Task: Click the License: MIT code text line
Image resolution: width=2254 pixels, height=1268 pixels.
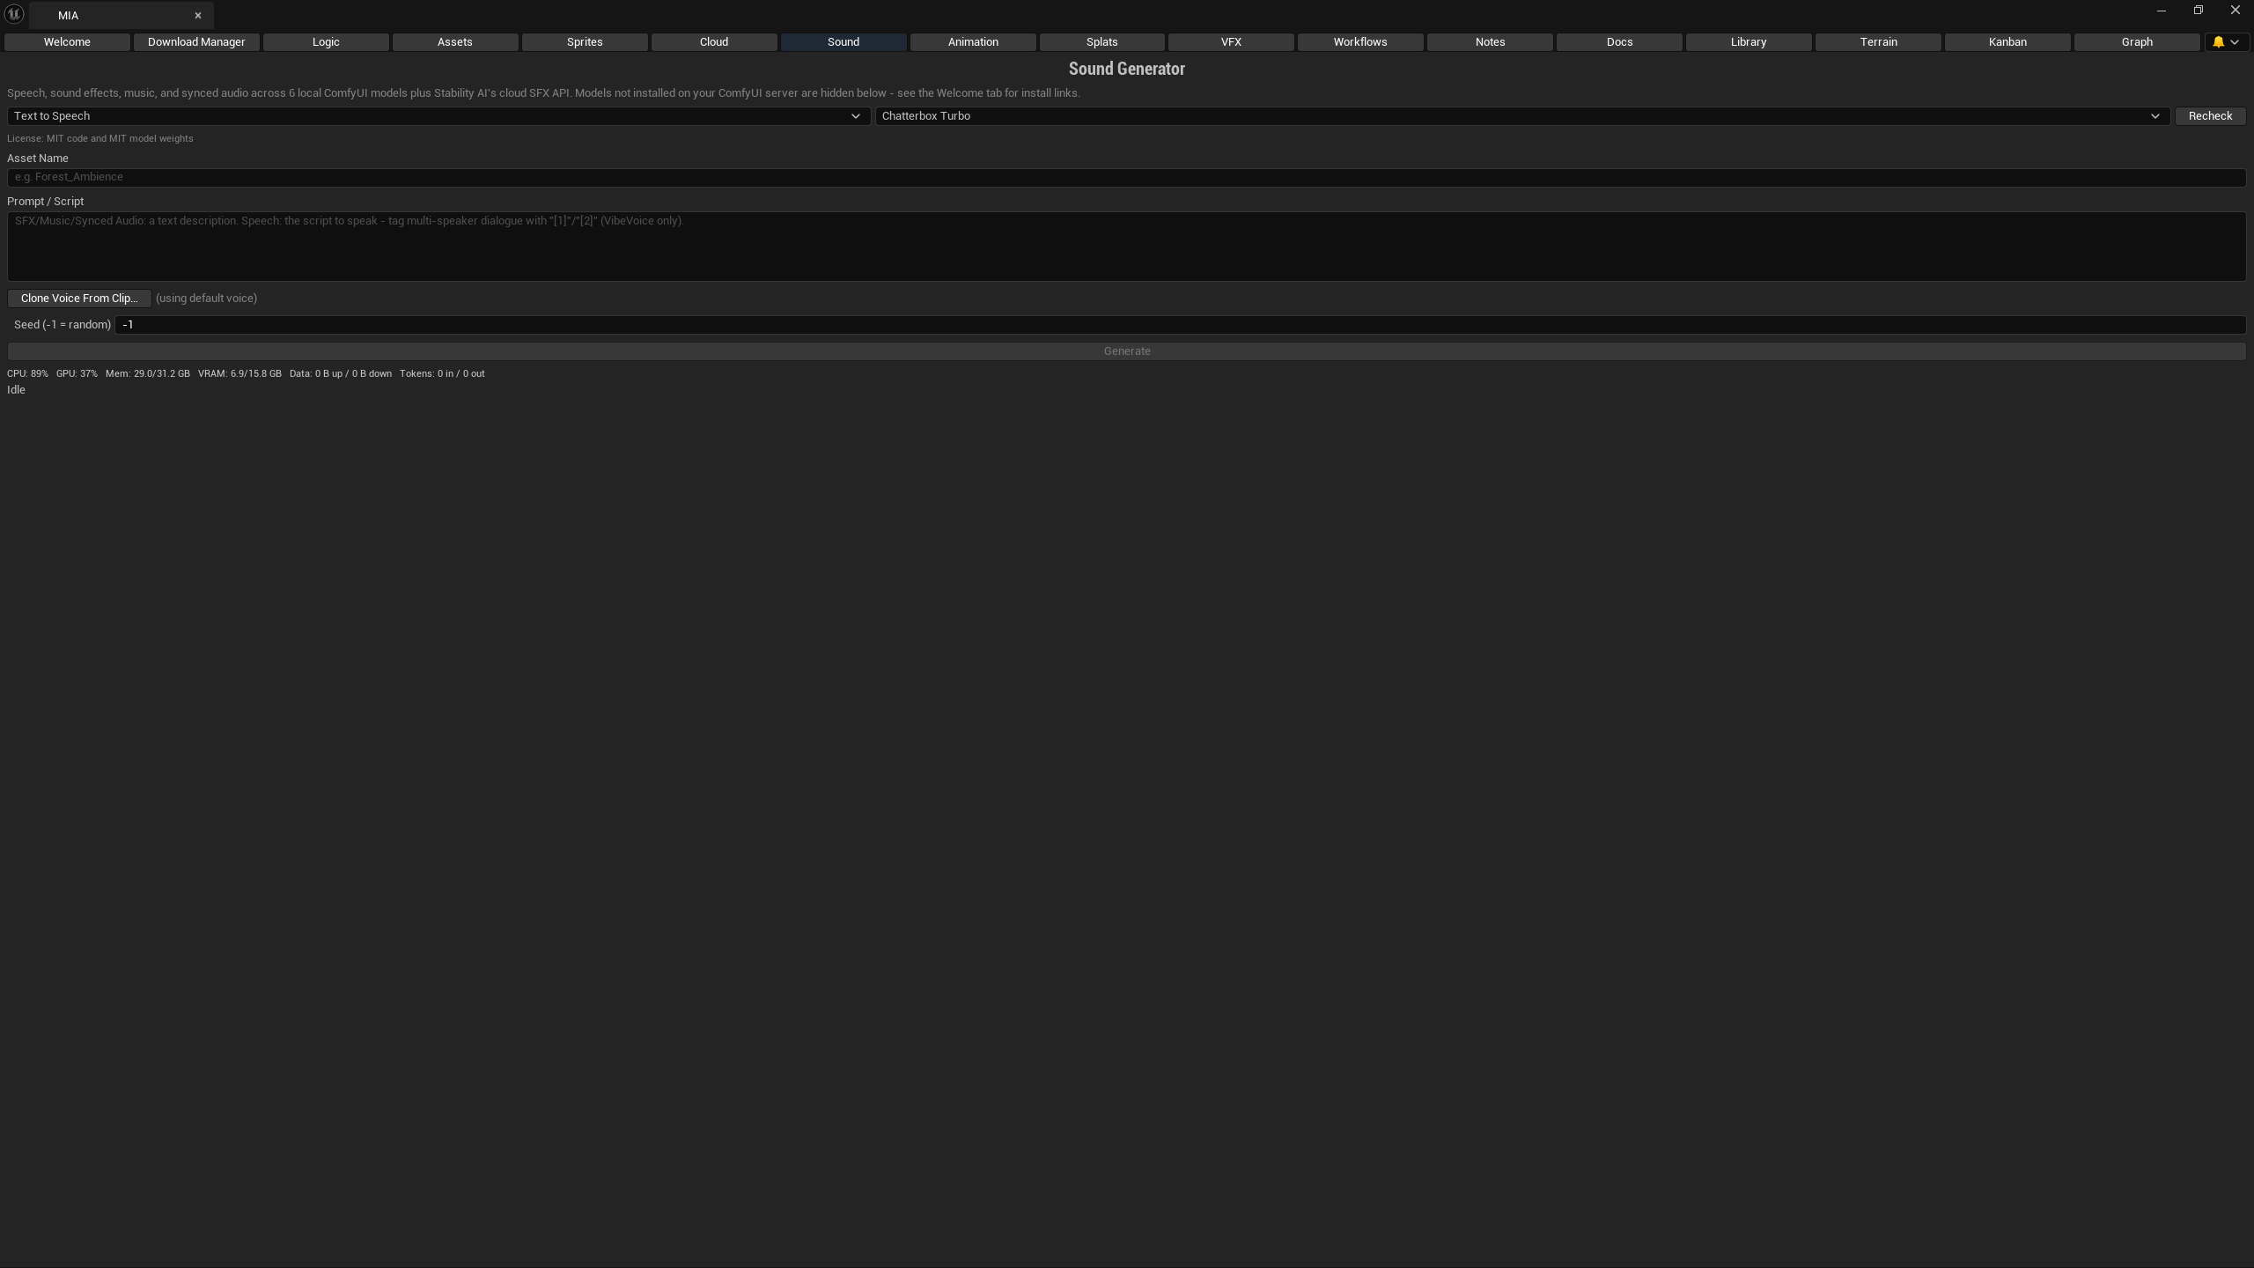Action: (100, 139)
